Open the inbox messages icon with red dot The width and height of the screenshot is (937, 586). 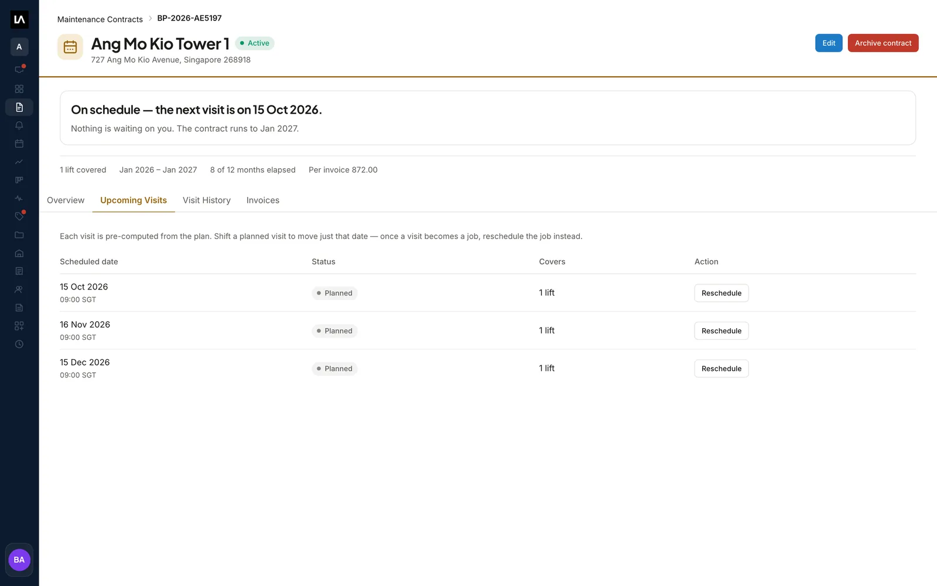pos(19,70)
